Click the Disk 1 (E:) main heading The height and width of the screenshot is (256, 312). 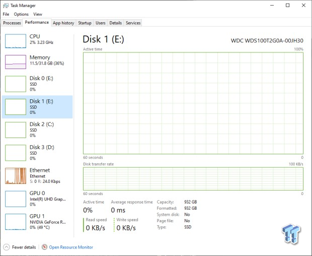(x=104, y=39)
